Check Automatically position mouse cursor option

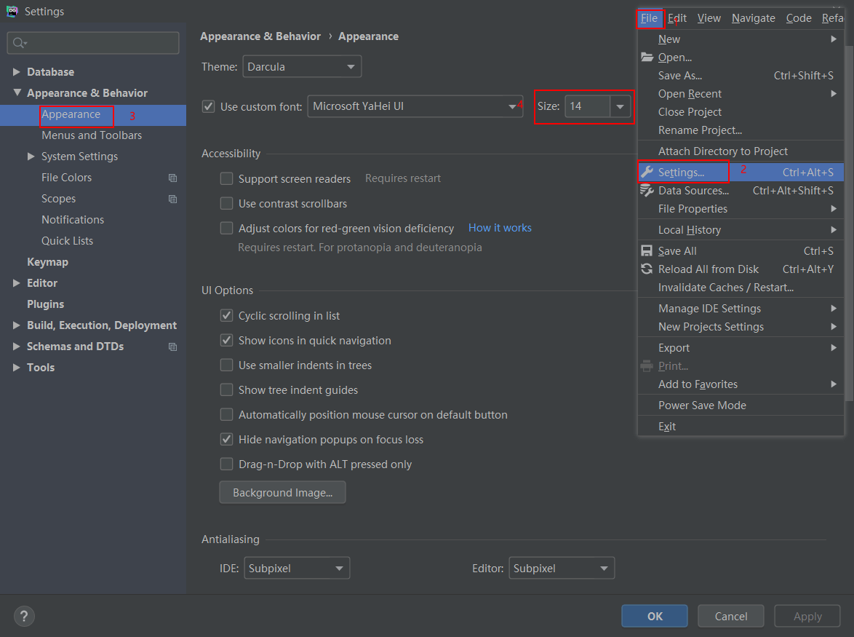[x=226, y=415]
